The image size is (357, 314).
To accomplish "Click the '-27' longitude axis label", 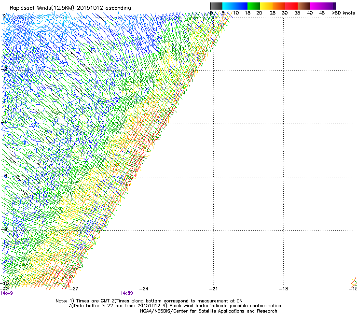I will [x=74, y=289].
